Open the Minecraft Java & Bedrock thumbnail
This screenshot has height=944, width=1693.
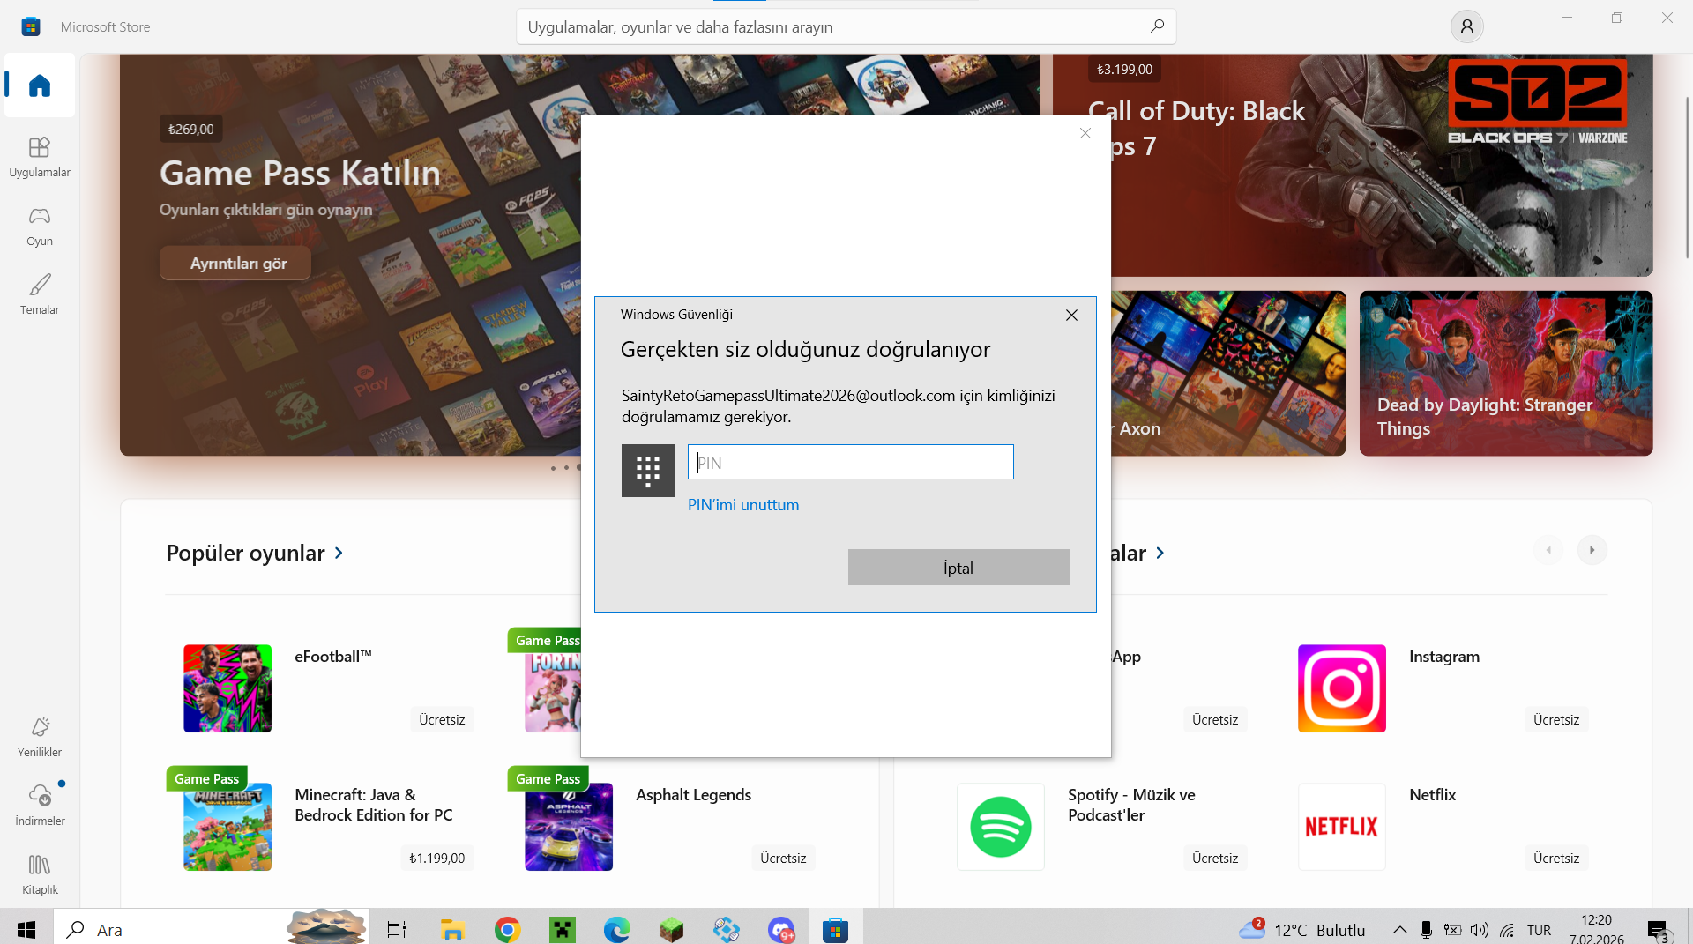(227, 827)
